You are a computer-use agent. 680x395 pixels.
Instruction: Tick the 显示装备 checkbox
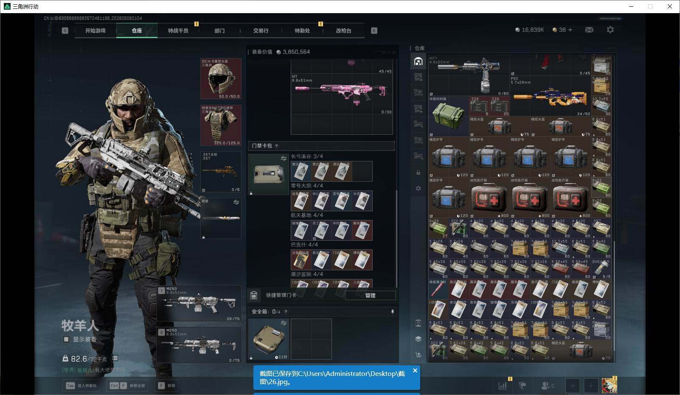tap(66, 339)
